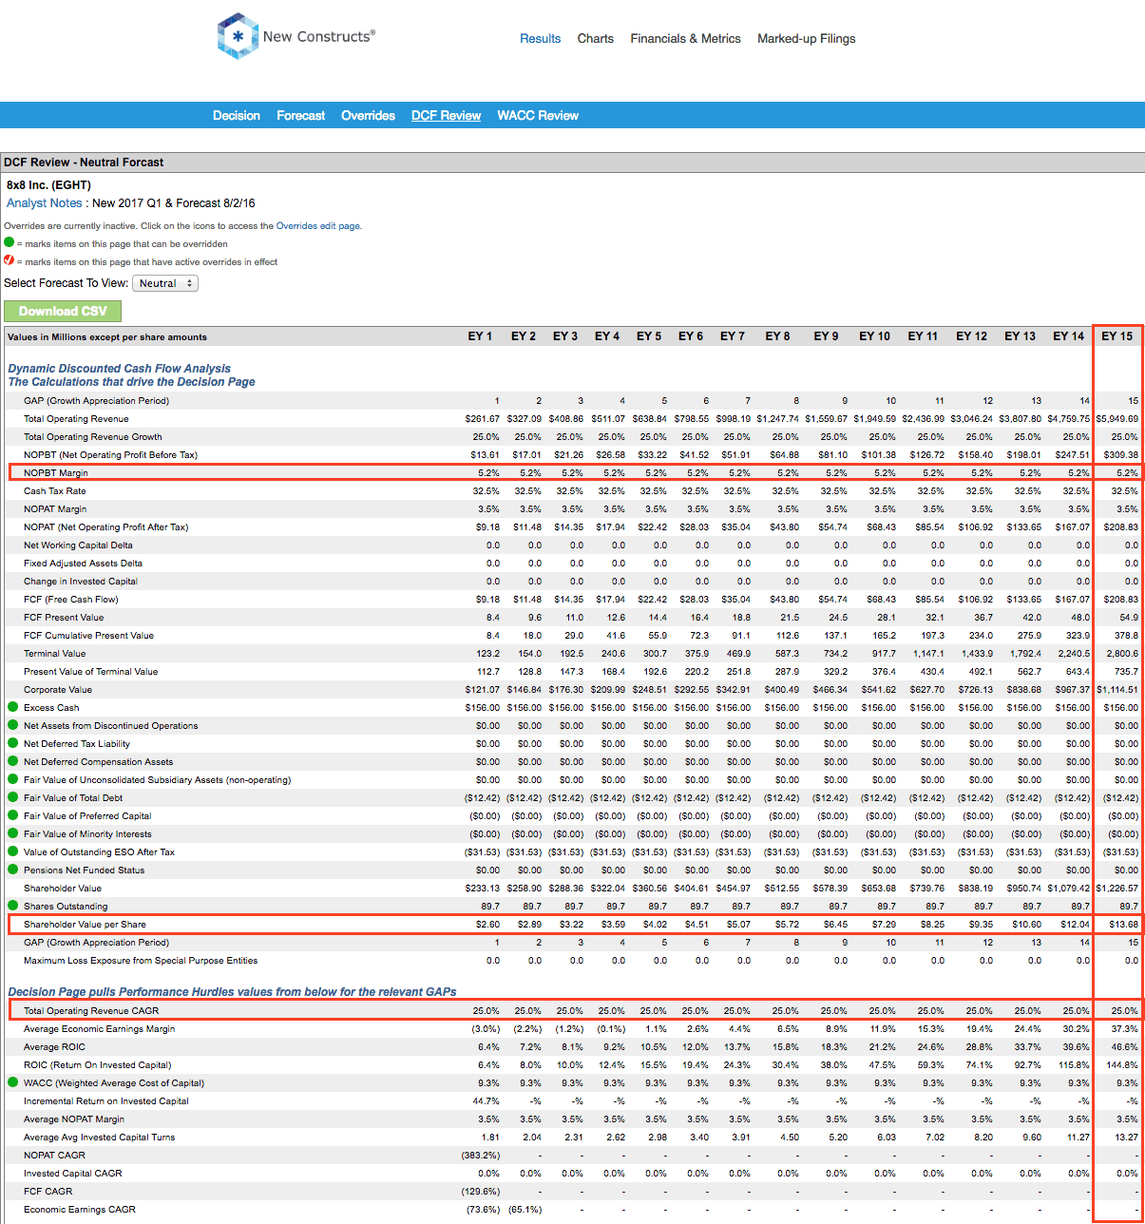Click the EY 15 column header
This screenshot has height=1224, width=1145.
pyautogui.click(x=1117, y=336)
